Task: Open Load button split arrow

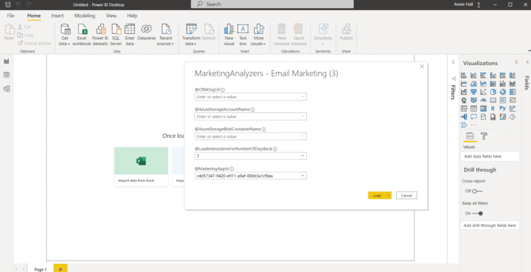Action: (x=388, y=195)
